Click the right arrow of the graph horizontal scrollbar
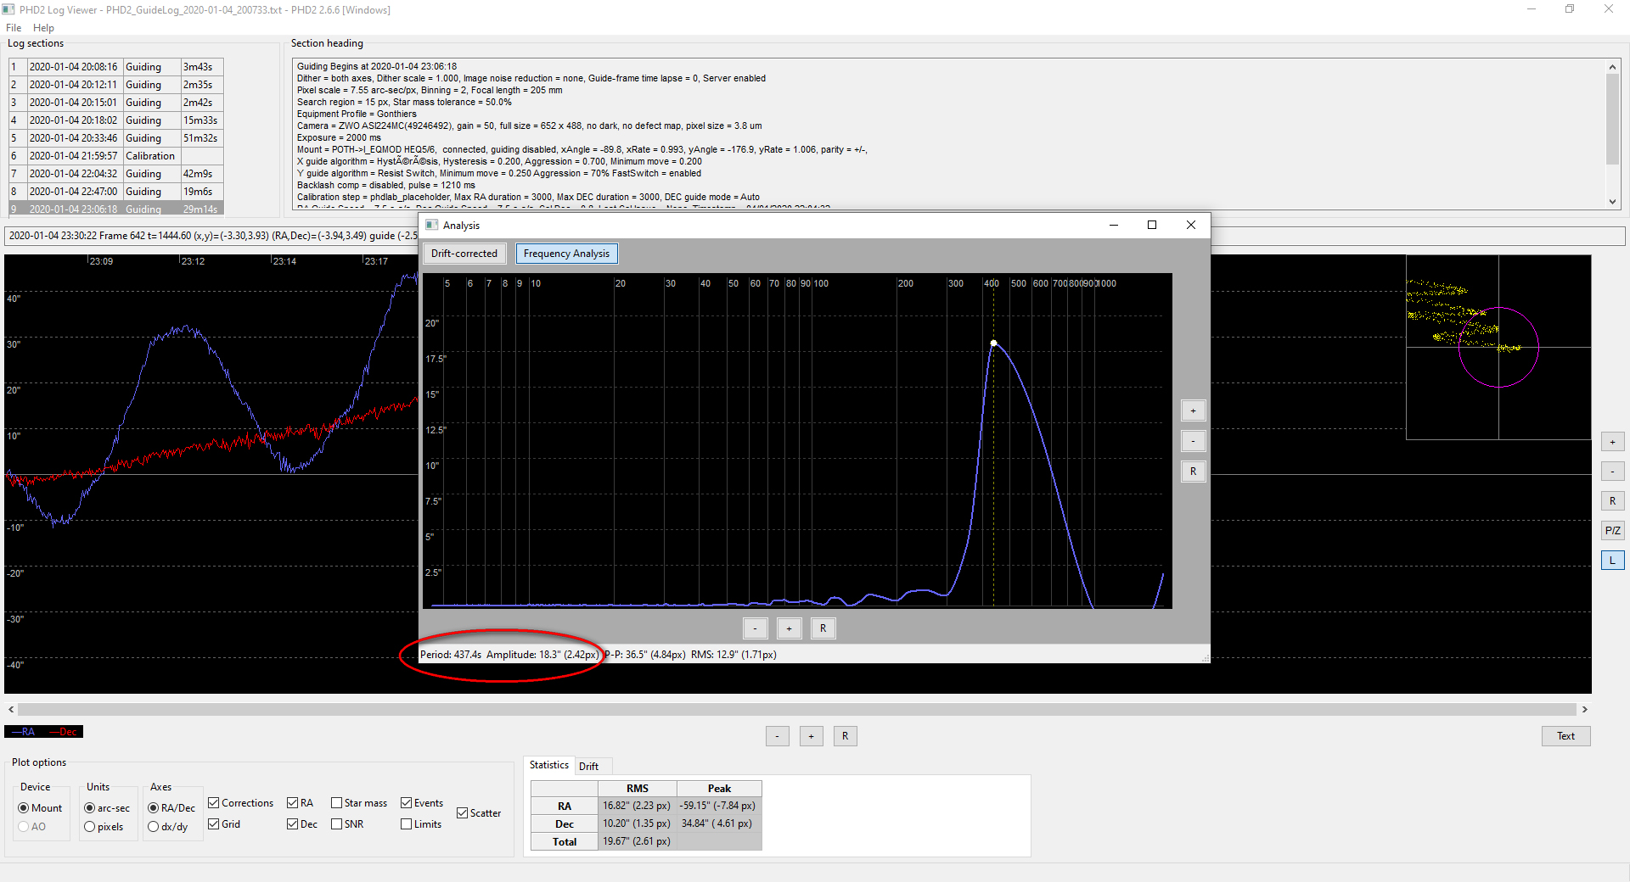 1584,709
